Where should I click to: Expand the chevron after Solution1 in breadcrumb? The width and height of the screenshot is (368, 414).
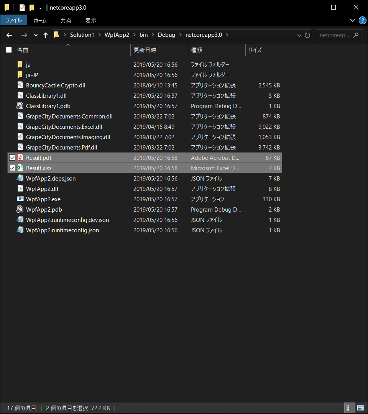pyautogui.click(x=100, y=35)
